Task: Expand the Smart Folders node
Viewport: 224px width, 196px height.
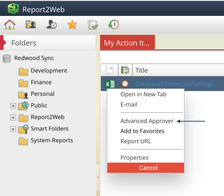Action: (13, 129)
